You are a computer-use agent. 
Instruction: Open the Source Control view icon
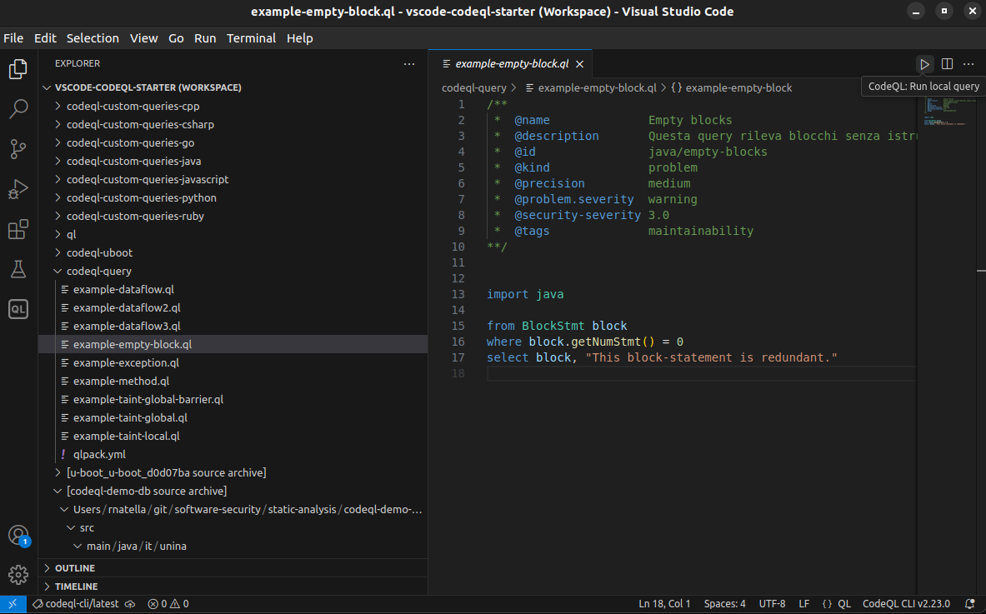point(18,149)
